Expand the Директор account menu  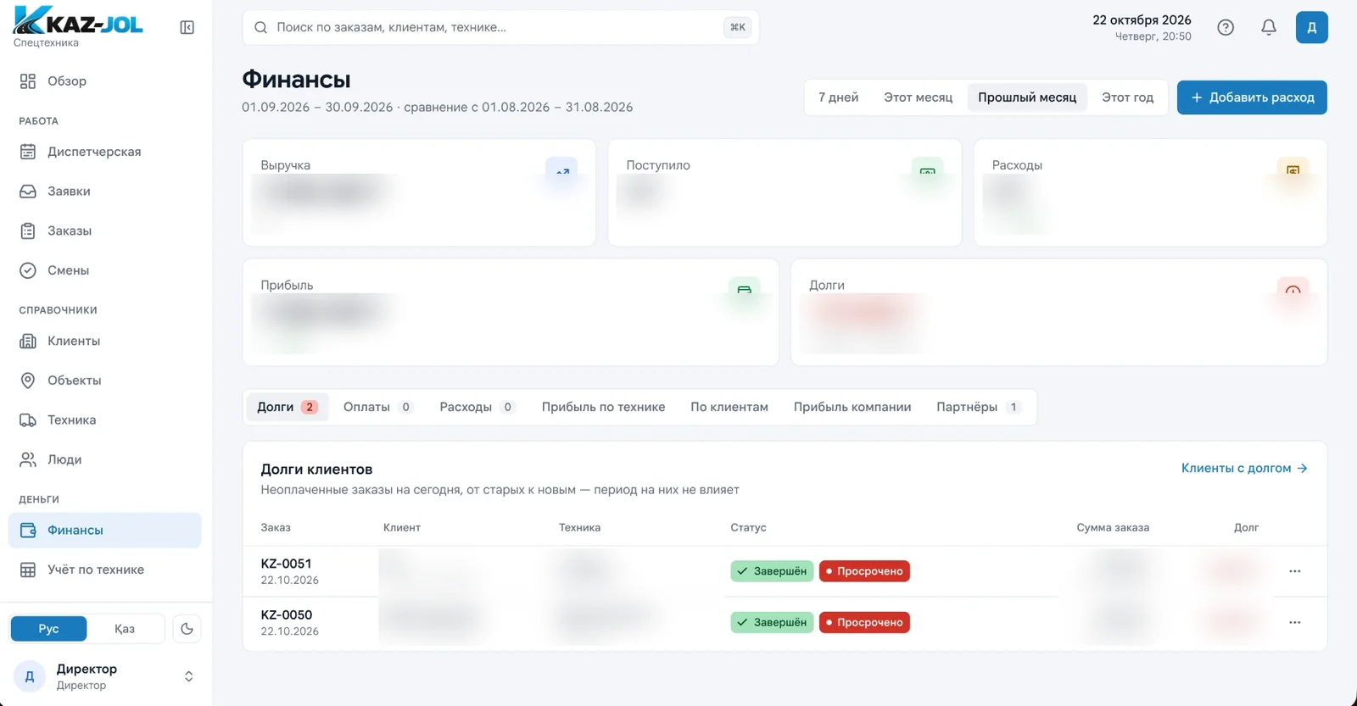105,676
